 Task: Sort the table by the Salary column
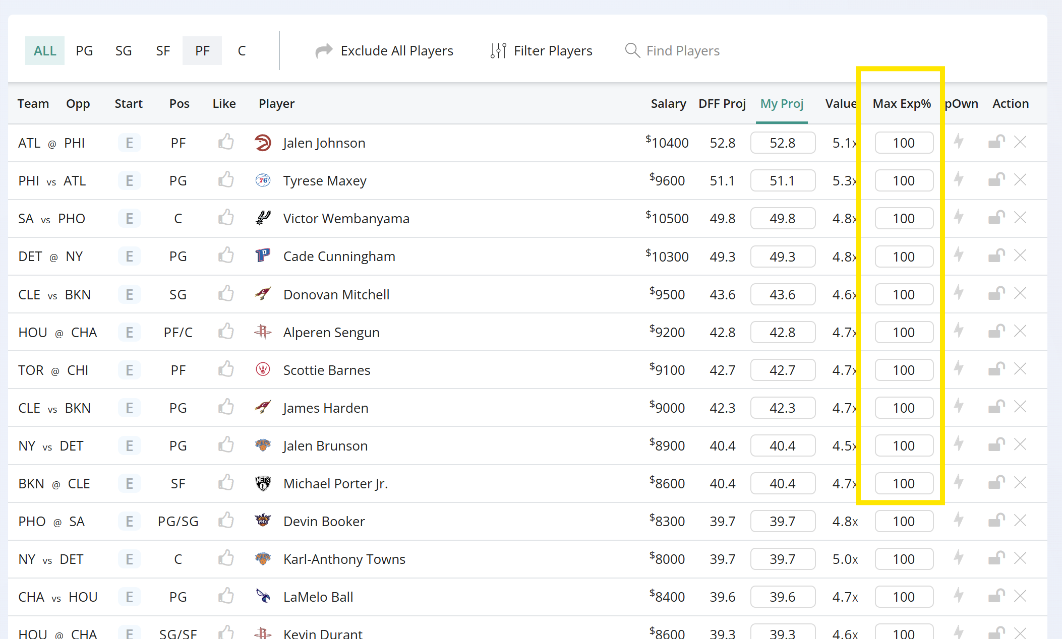668,104
